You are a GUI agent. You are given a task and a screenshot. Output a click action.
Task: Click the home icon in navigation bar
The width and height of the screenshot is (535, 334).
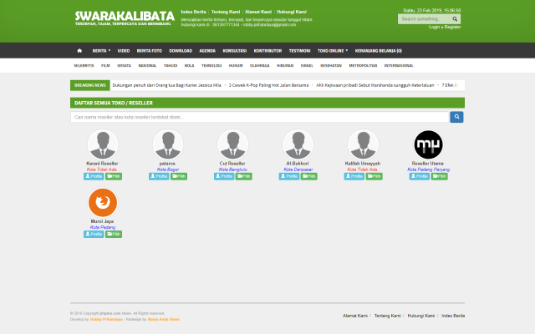pyautogui.click(x=79, y=50)
